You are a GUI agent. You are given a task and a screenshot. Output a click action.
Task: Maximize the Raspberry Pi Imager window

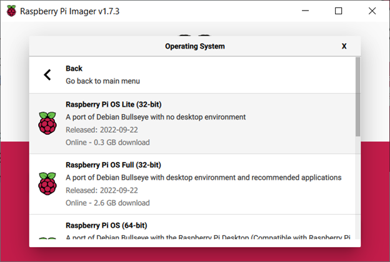[x=338, y=11]
